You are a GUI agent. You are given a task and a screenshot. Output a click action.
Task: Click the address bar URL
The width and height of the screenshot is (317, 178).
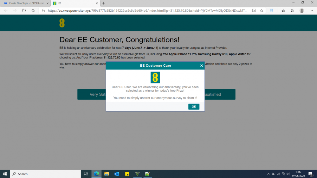coord(147,10)
